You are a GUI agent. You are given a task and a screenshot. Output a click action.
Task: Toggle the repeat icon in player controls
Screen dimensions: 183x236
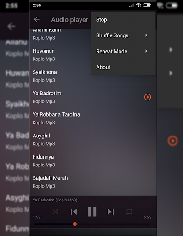(x=129, y=212)
